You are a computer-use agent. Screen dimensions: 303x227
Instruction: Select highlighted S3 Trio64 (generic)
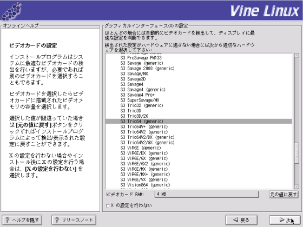tap(199, 122)
